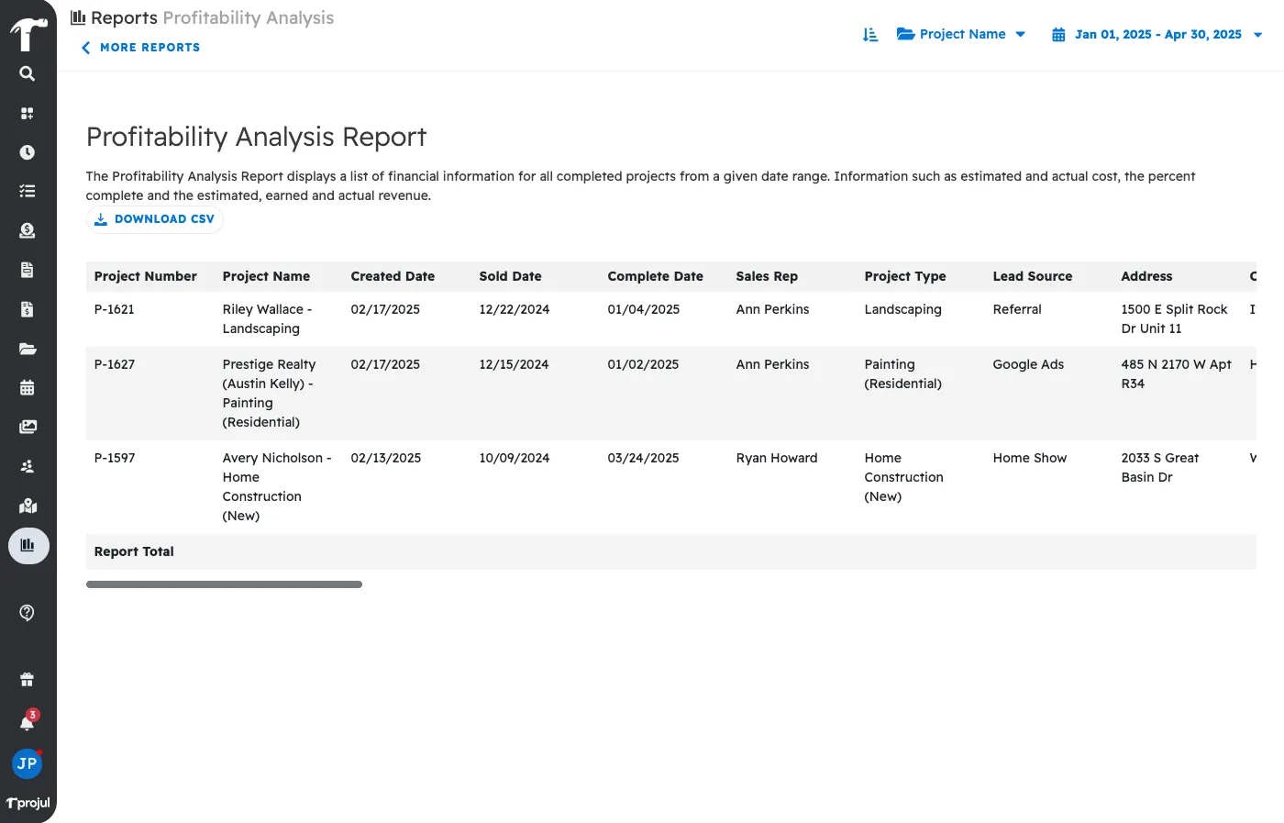Open the help question mark icon
The image size is (1284, 823).
28,612
